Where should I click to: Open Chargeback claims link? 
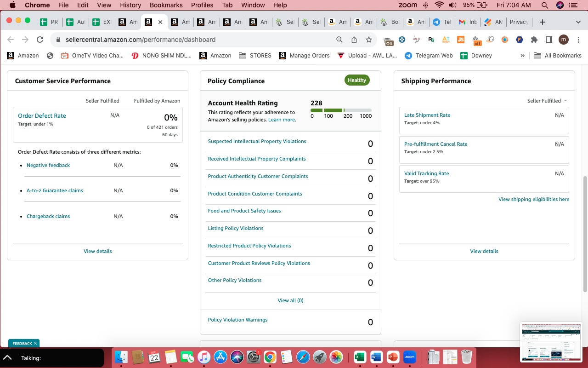tap(48, 216)
